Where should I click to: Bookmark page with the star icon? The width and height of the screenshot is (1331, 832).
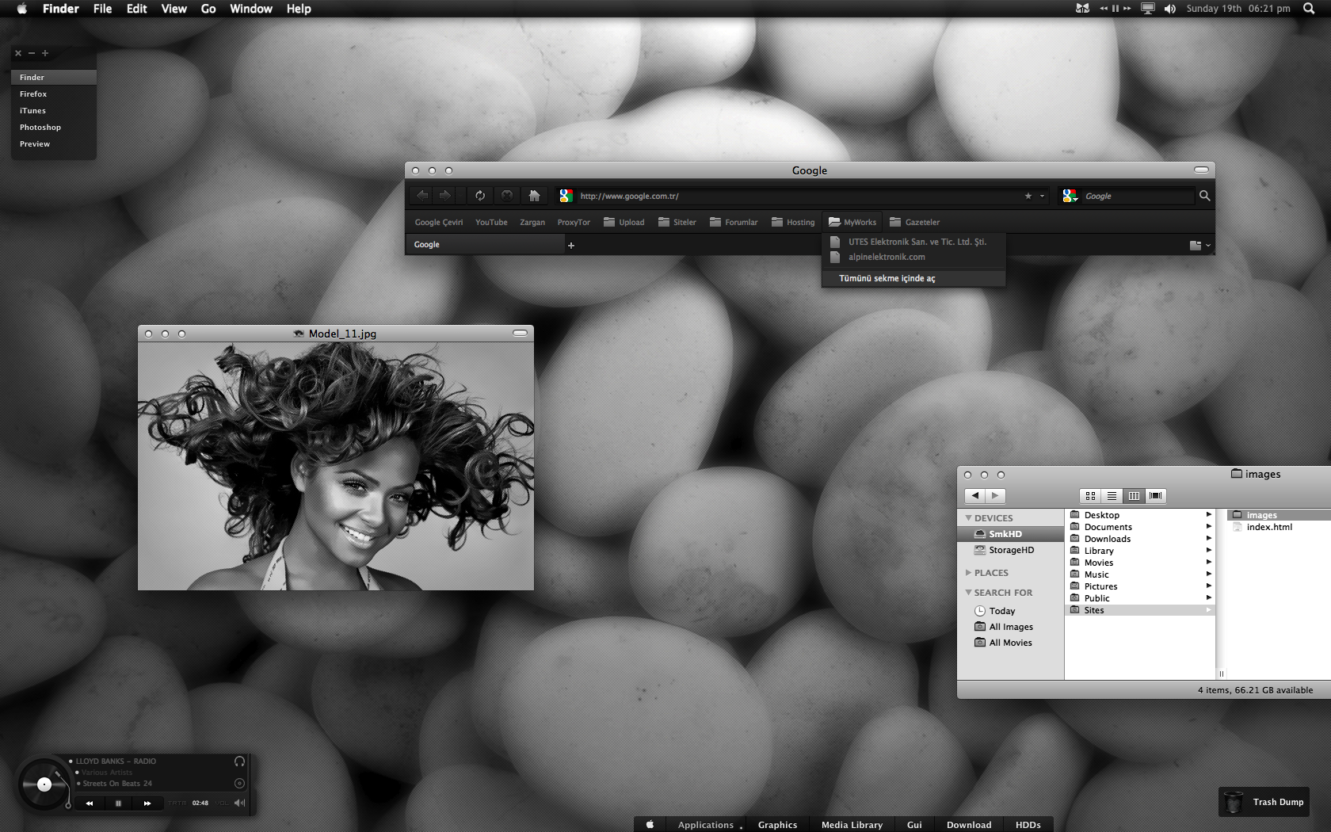1028,196
